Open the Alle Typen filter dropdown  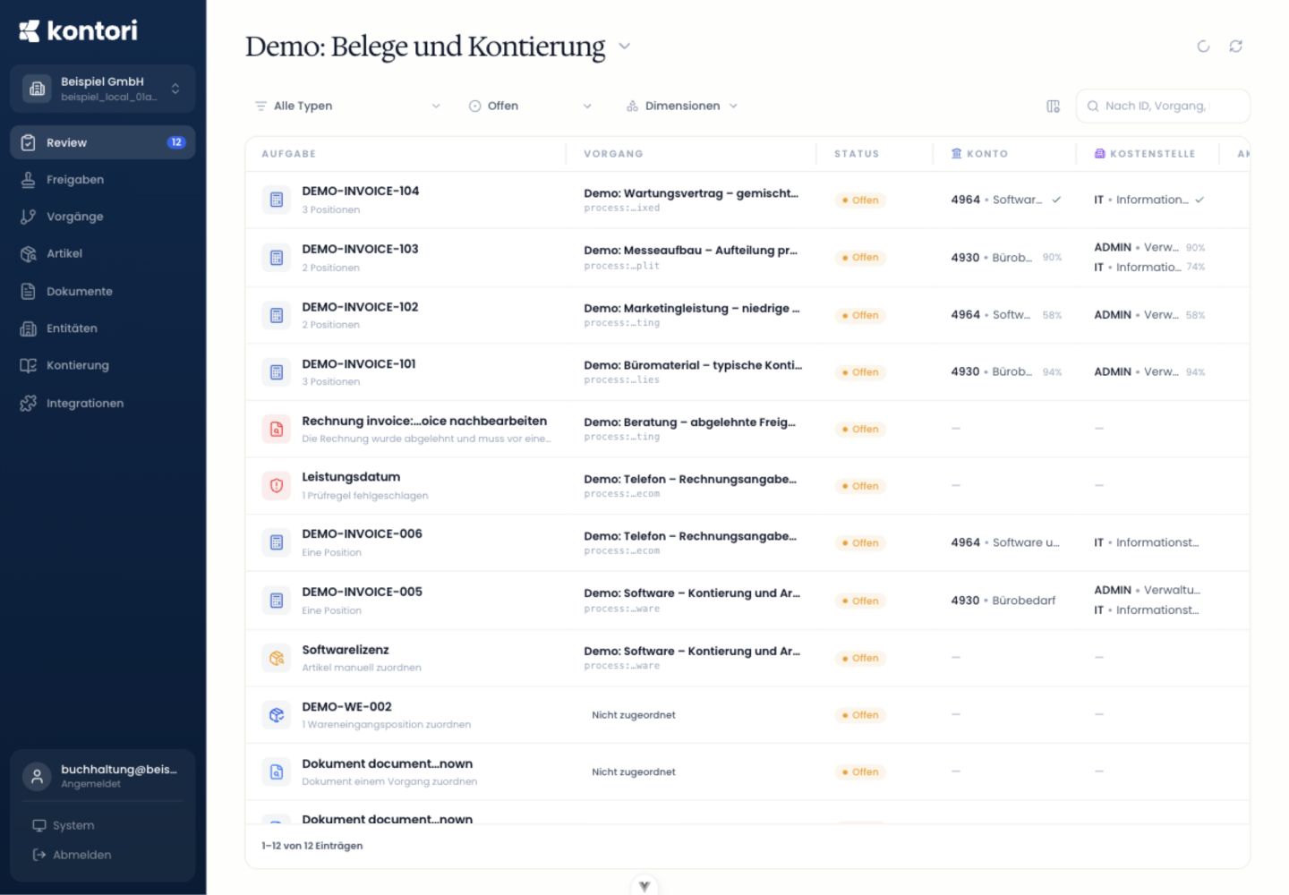pos(347,106)
